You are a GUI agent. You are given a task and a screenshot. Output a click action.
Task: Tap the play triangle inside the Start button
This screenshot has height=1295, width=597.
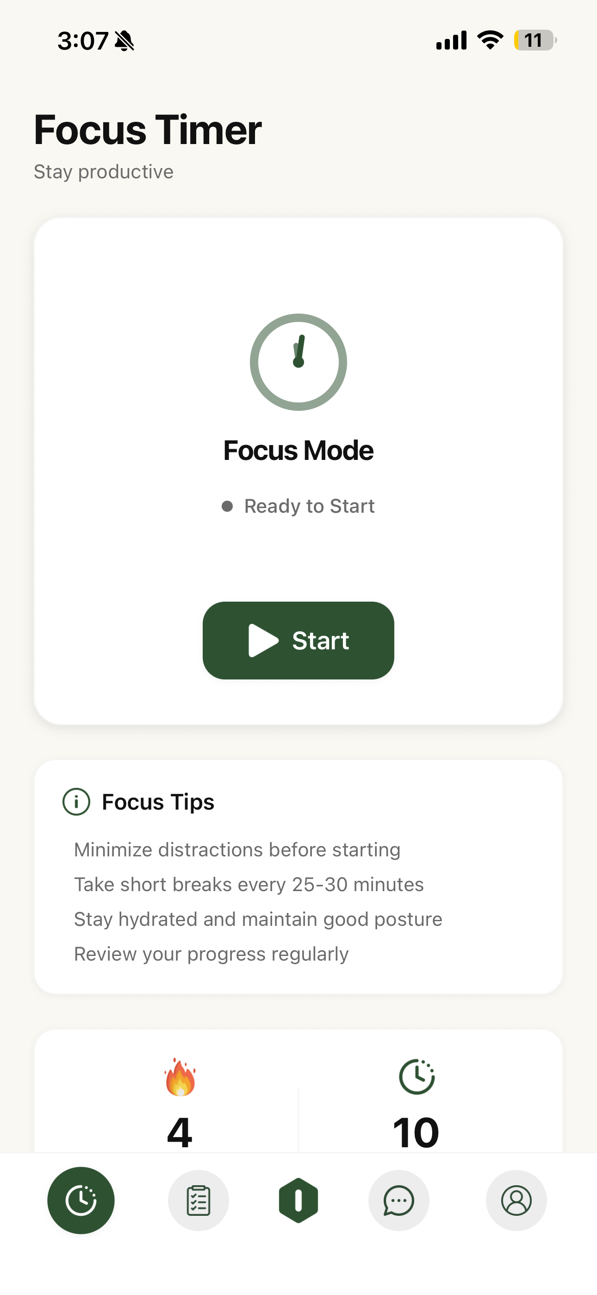pos(263,640)
